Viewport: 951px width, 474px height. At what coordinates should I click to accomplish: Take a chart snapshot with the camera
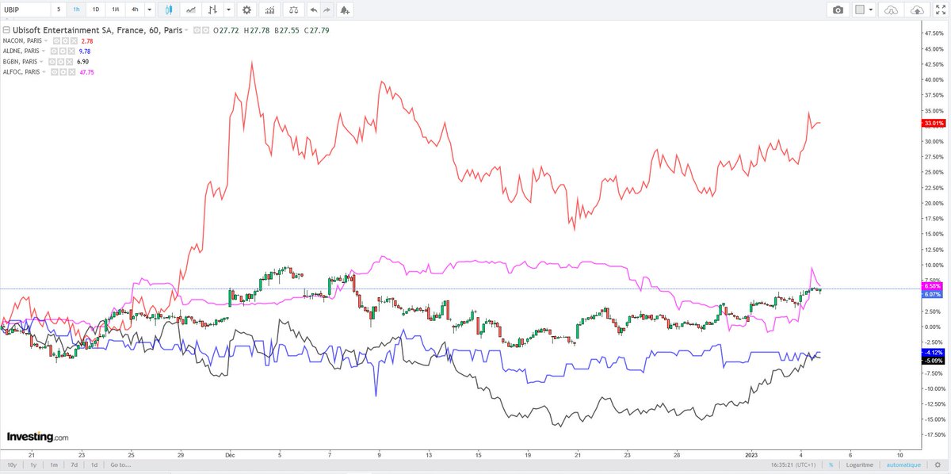pyautogui.click(x=838, y=10)
